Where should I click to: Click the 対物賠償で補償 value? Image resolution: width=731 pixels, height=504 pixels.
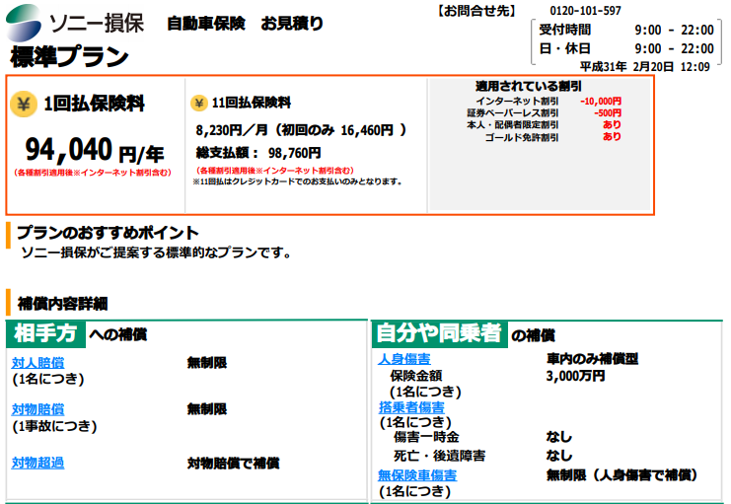[233, 463]
